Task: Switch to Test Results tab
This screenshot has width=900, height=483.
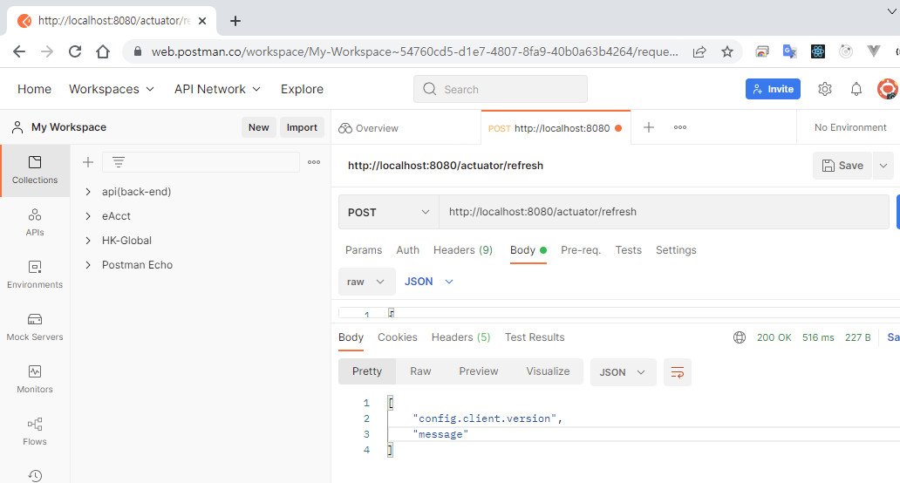Action: tap(535, 337)
